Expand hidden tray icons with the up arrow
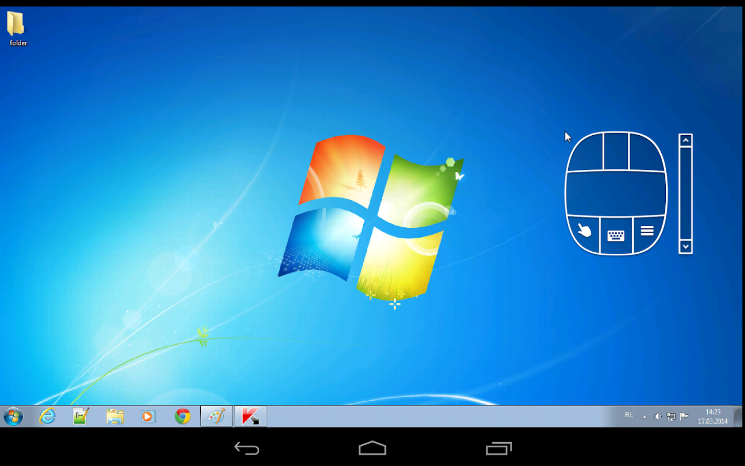 coord(644,416)
